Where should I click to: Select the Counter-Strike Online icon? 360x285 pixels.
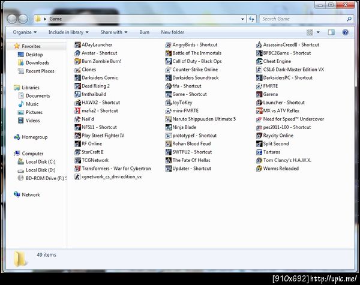coord(168,70)
